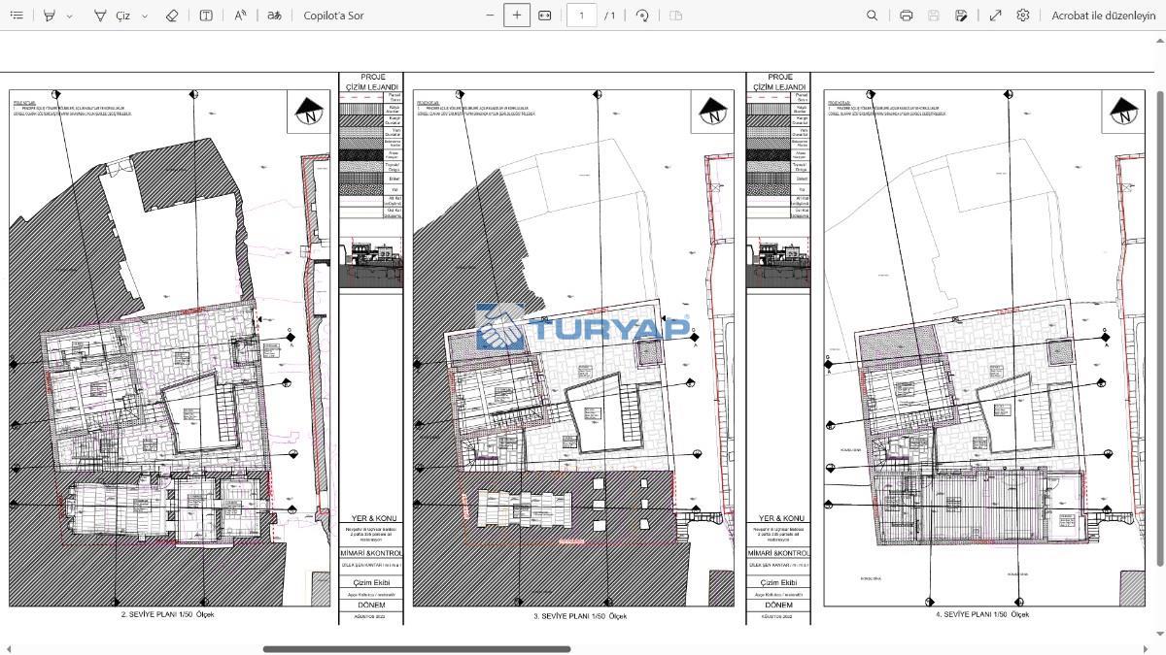
Task: Rotate the page
Action: click(642, 16)
